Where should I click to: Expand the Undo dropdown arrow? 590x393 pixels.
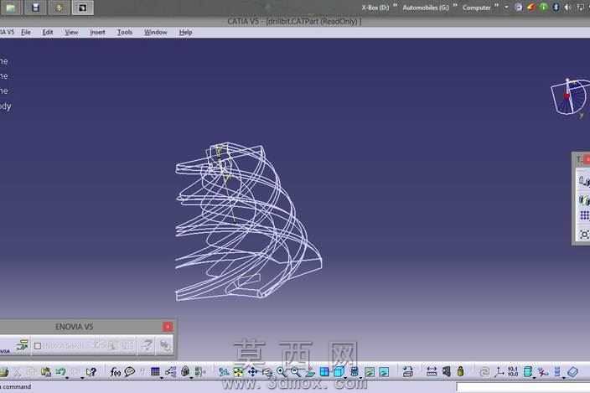(x=67, y=377)
